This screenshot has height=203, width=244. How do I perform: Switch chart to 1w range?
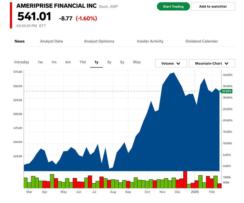click(40, 62)
